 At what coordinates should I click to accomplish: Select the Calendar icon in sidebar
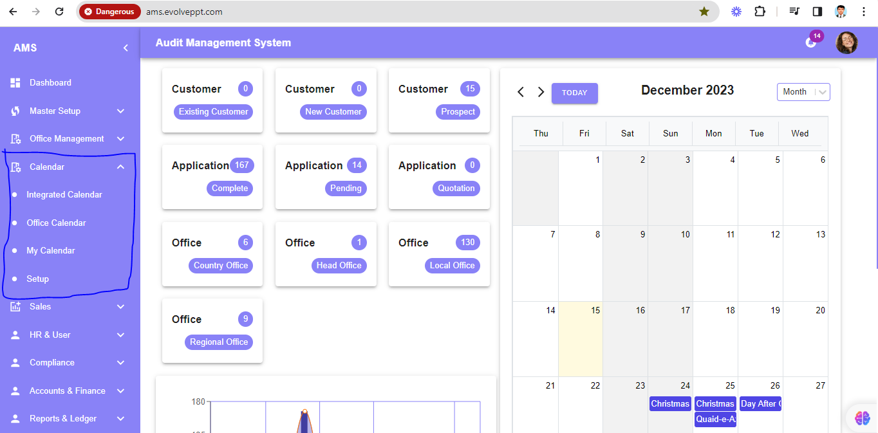[x=15, y=166]
